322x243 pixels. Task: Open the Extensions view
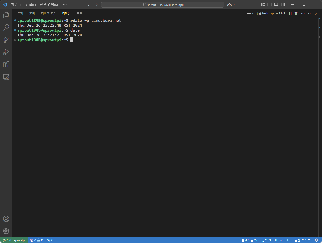coord(6,64)
